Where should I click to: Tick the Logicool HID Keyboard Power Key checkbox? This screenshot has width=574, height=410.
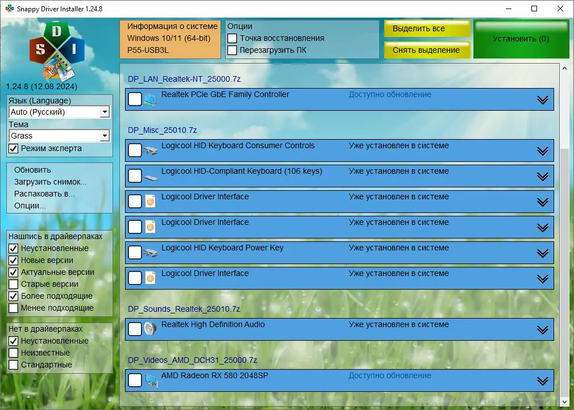click(135, 252)
